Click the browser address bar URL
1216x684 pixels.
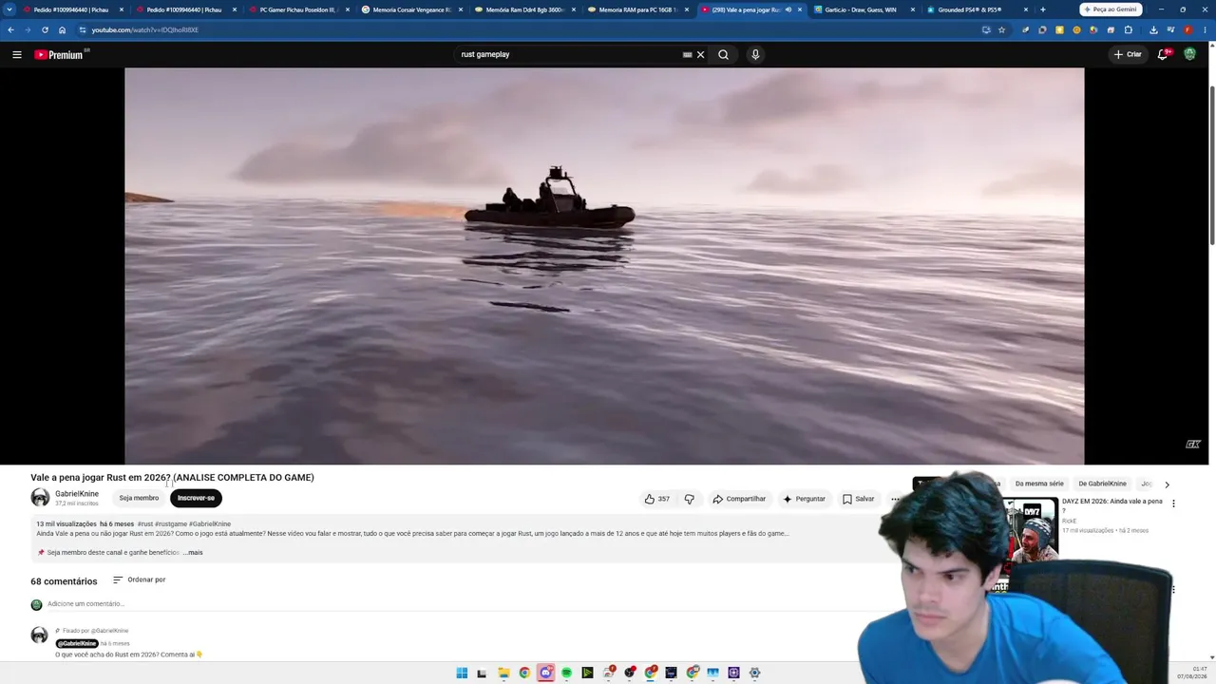tap(145, 29)
